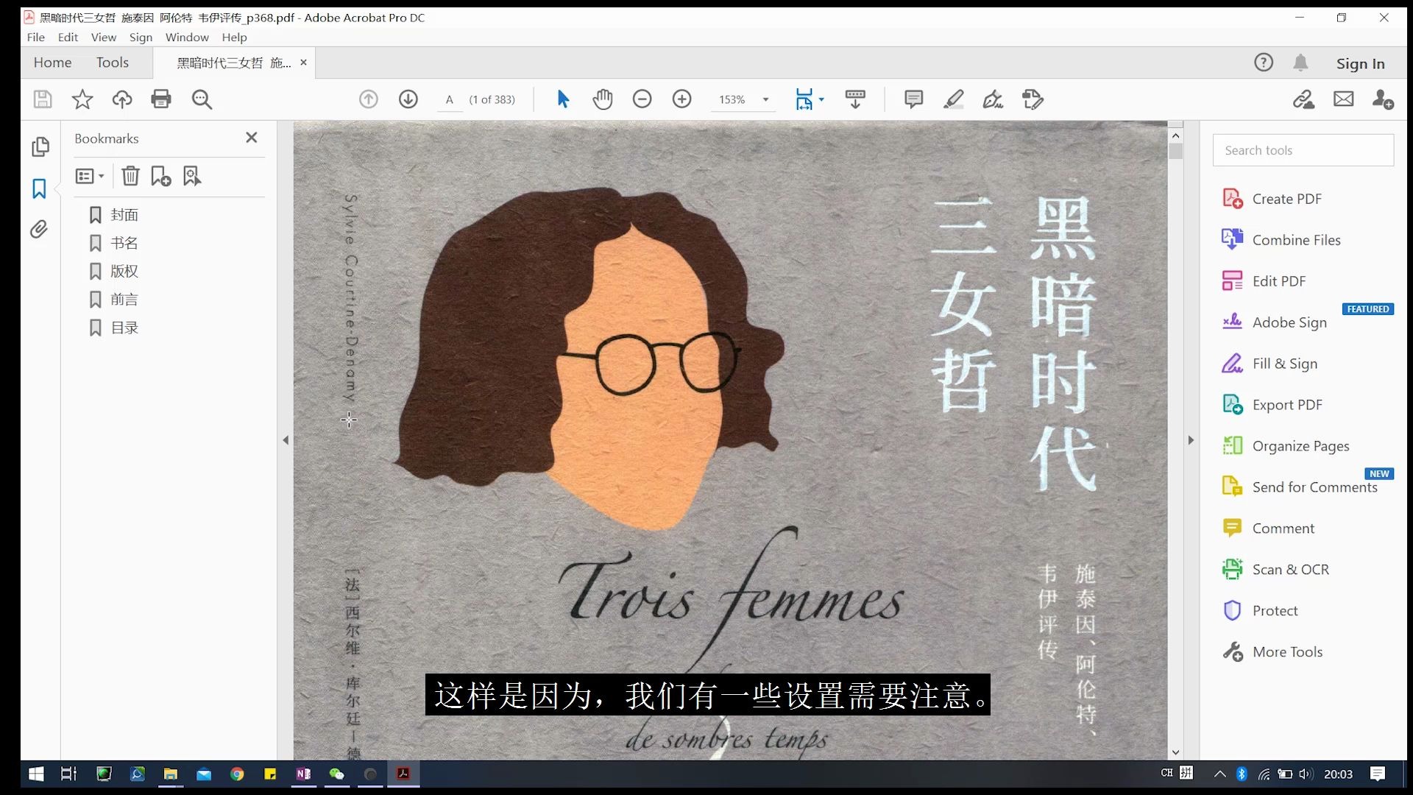Click the vertical scrollbar down arrow
The image size is (1413, 795).
pos(1175,752)
